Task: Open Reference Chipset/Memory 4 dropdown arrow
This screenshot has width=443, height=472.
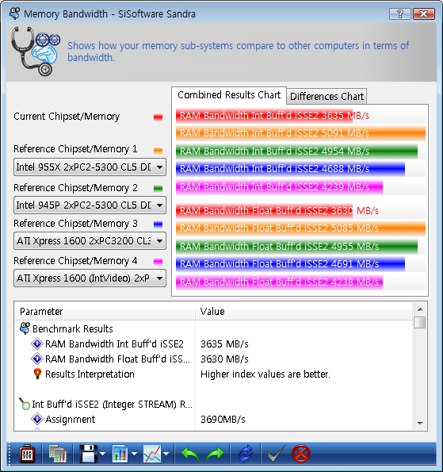Action: [160, 278]
